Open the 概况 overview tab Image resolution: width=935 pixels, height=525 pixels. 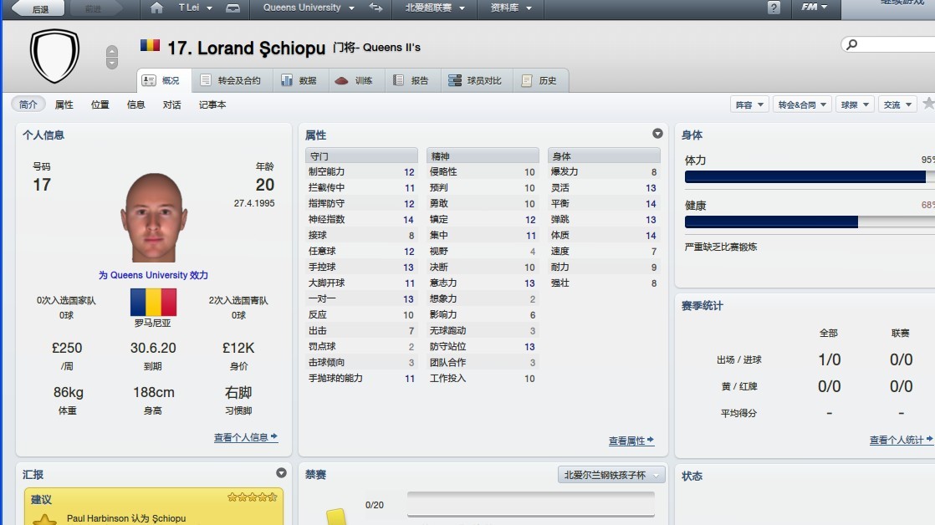pos(164,80)
